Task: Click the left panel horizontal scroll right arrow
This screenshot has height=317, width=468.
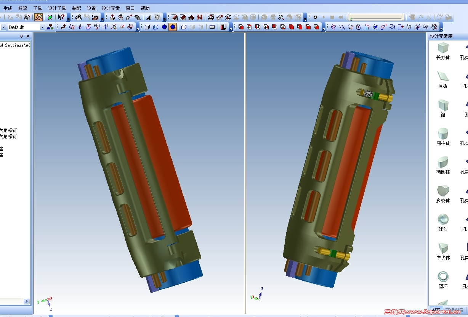Action: pyautogui.click(x=27, y=301)
